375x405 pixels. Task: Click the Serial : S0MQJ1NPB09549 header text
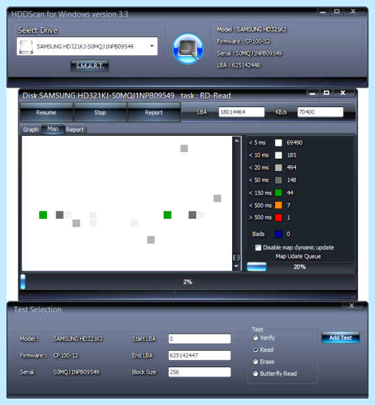(x=249, y=54)
